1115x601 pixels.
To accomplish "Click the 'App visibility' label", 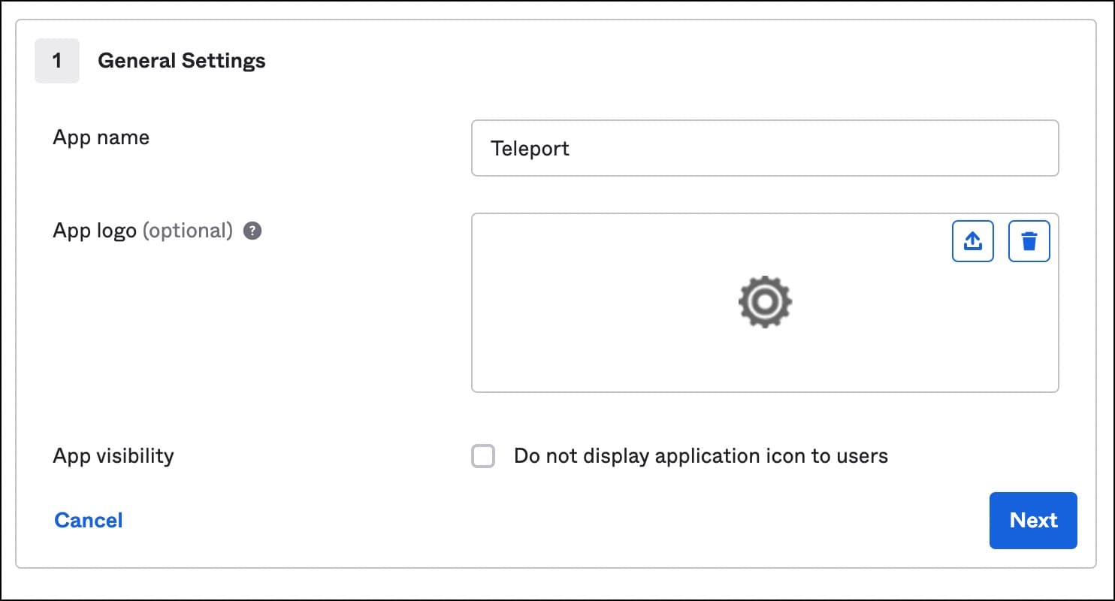I will (113, 456).
